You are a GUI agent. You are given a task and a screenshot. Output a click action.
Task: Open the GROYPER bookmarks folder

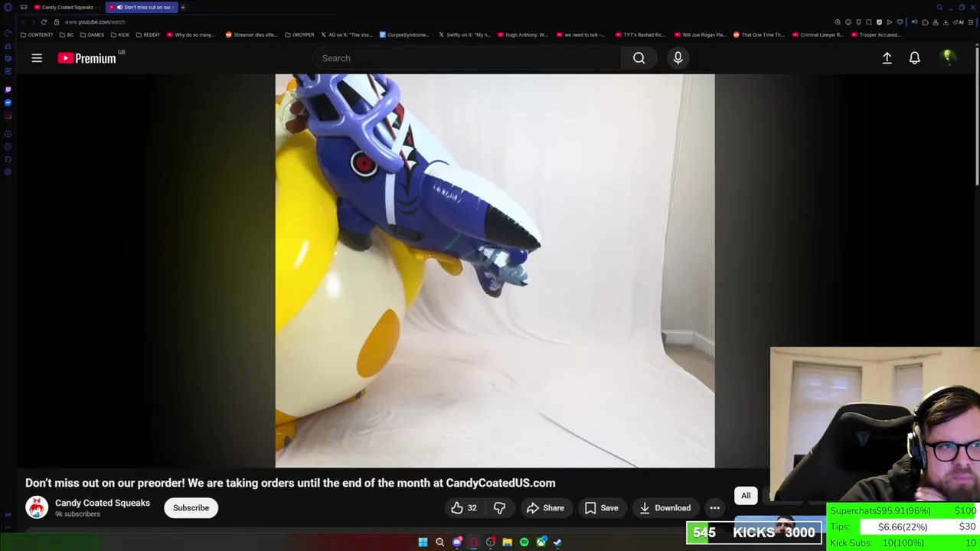299,34
